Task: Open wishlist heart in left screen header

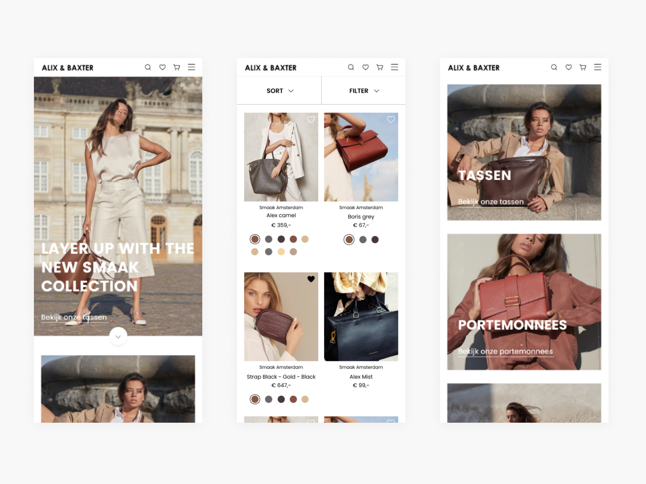Action: [x=162, y=67]
